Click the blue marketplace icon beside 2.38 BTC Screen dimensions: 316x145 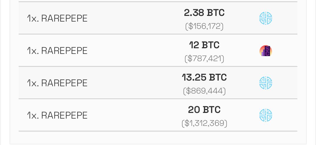[x=265, y=18]
